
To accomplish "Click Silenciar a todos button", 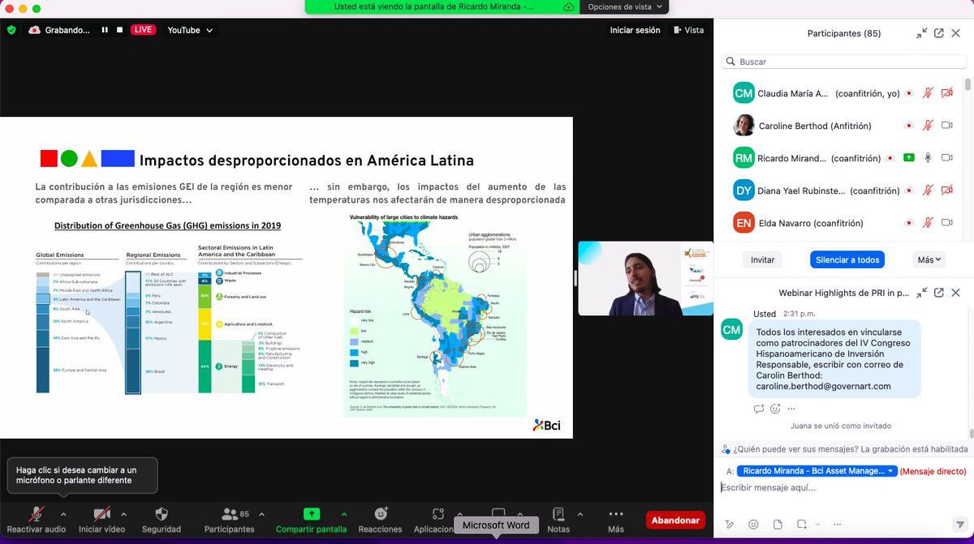I will pos(847,259).
